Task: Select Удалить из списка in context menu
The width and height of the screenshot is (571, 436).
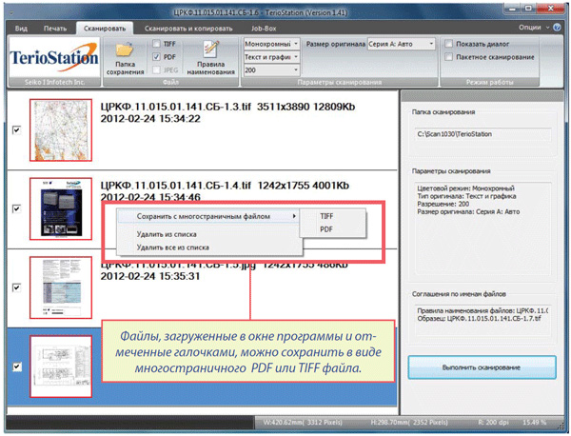Action: click(162, 233)
